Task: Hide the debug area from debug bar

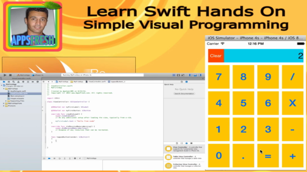Action: coord(44,158)
